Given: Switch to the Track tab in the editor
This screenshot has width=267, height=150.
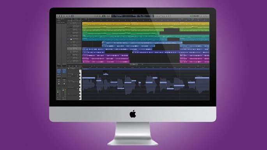Looking at the screenshot, I should pyautogui.click(x=134, y=64).
